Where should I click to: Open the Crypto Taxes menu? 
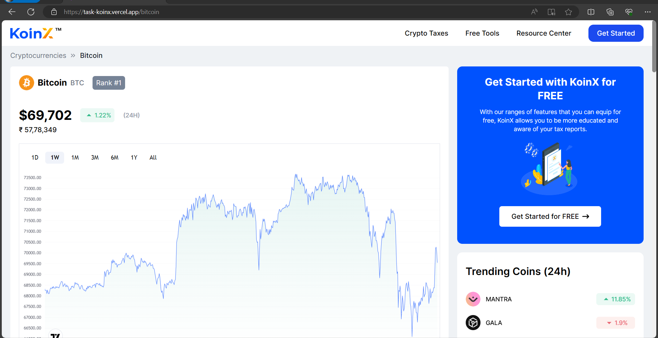tap(426, 33)
